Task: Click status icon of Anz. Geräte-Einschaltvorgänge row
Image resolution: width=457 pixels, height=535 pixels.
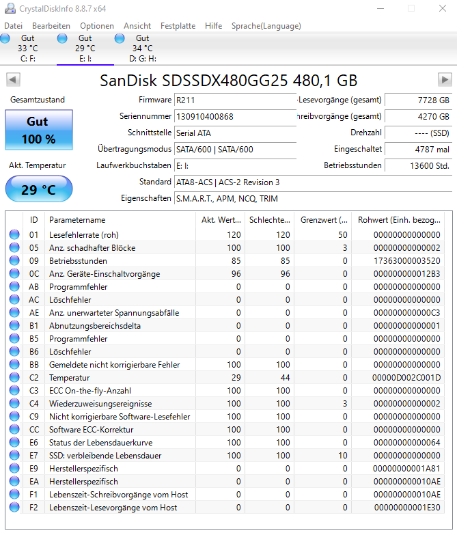Action: tap(14, 273)
